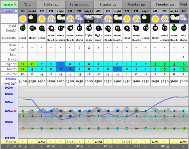This screenshot has width=189, height=149.
Task: Click the 5000m altitude label on the chart
Action: [9, 88]
